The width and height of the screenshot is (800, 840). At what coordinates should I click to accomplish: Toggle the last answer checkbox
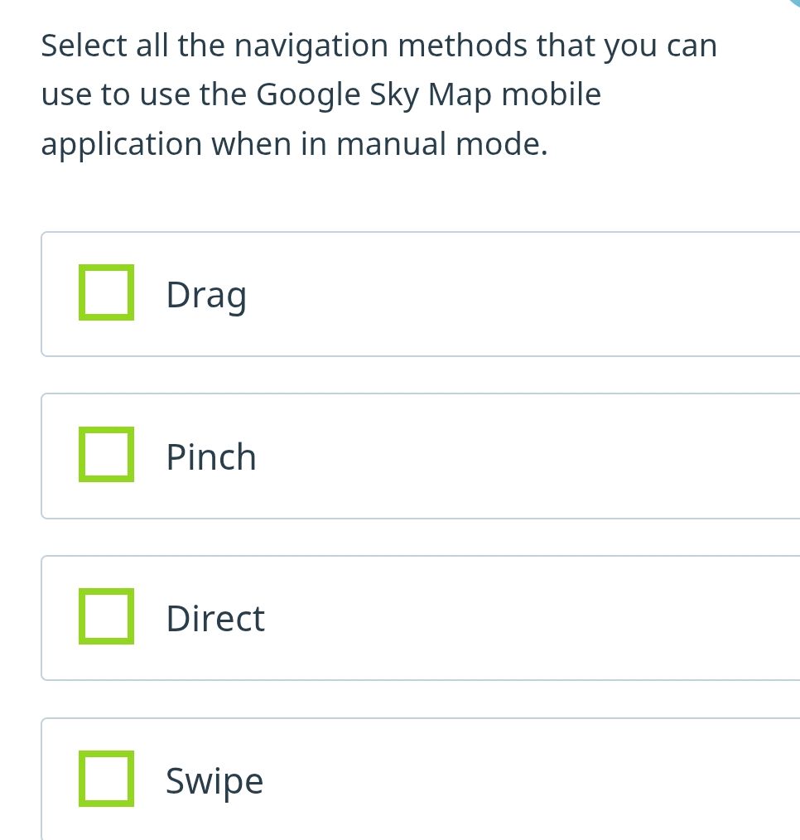(106, 779)
